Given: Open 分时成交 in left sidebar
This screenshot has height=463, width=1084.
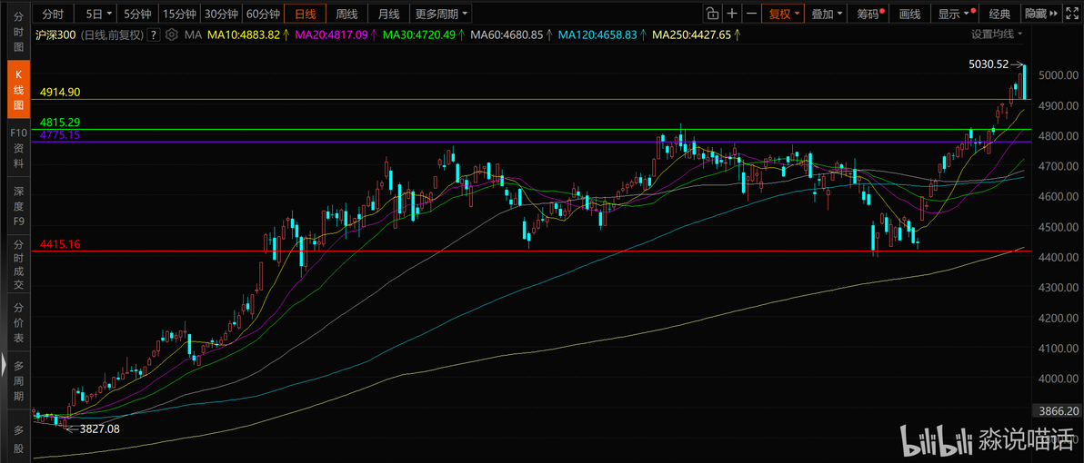Looking at the screenshot, I should click(x=19, y=265).
